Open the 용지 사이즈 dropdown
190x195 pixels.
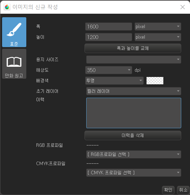(x=134, y=59)
